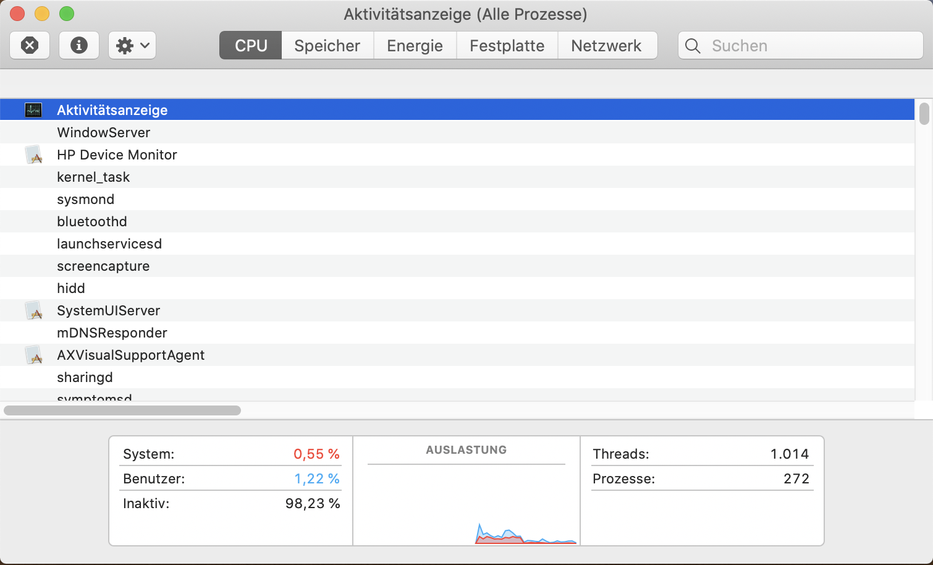Click the Aktivitätsanzeige app icon in list
This screenshot has width=933, height=565.
coord(33,110)
